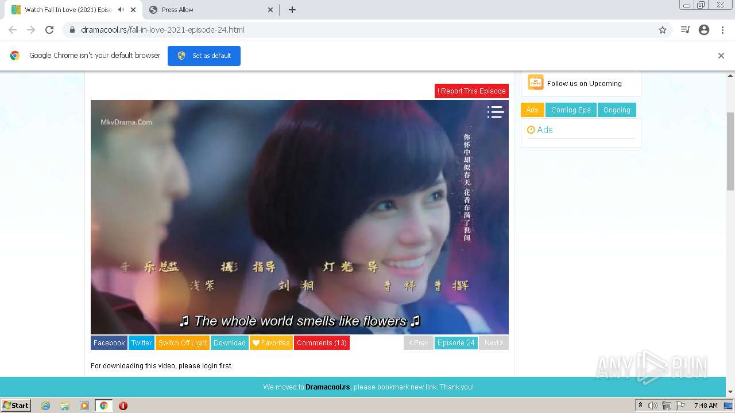Click the Upcoming calendar icon

click(536, 83)
